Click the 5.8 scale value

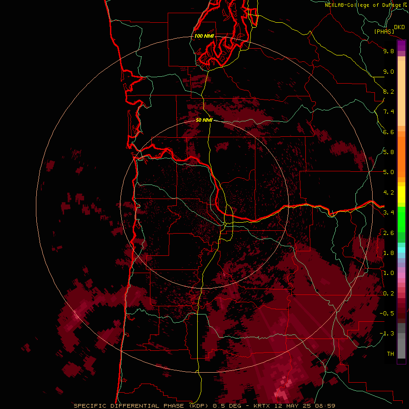(x=389, y=152)
